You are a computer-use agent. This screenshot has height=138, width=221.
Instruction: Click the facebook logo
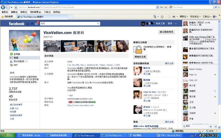pyautogui.click(x=17, y=24)
